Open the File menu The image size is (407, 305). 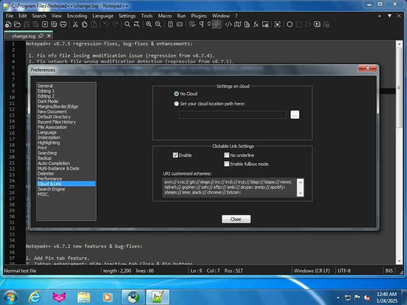[x=10, y=16]
